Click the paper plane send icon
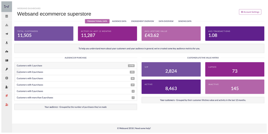This screenshot has width=268, height=134. pyautogui.click(x=7, y=34)
